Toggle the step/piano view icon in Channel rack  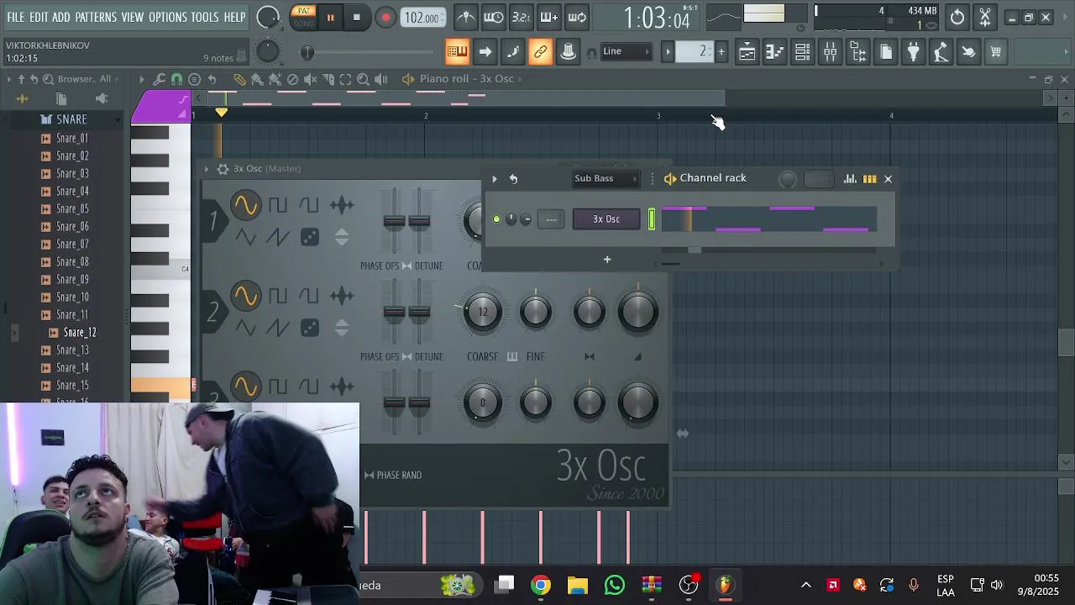(869, 178)
